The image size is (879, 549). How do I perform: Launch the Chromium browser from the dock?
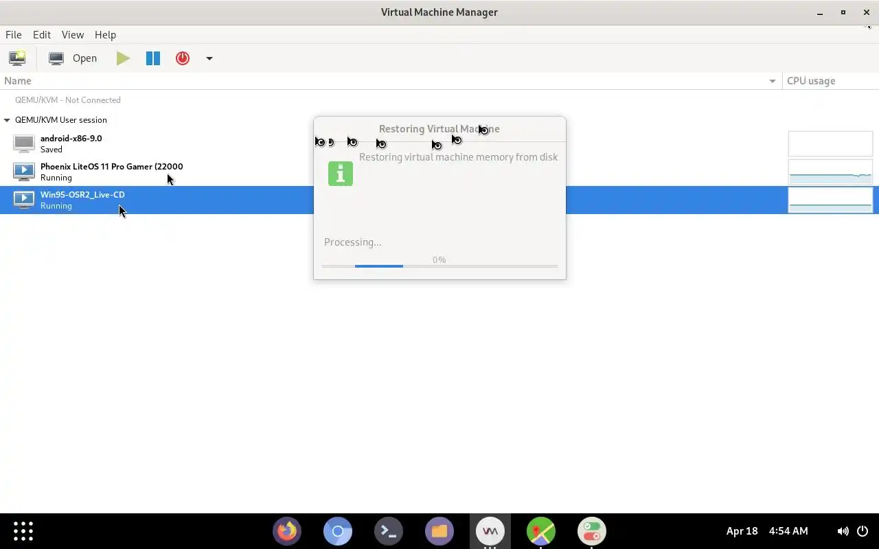point(338,531)
